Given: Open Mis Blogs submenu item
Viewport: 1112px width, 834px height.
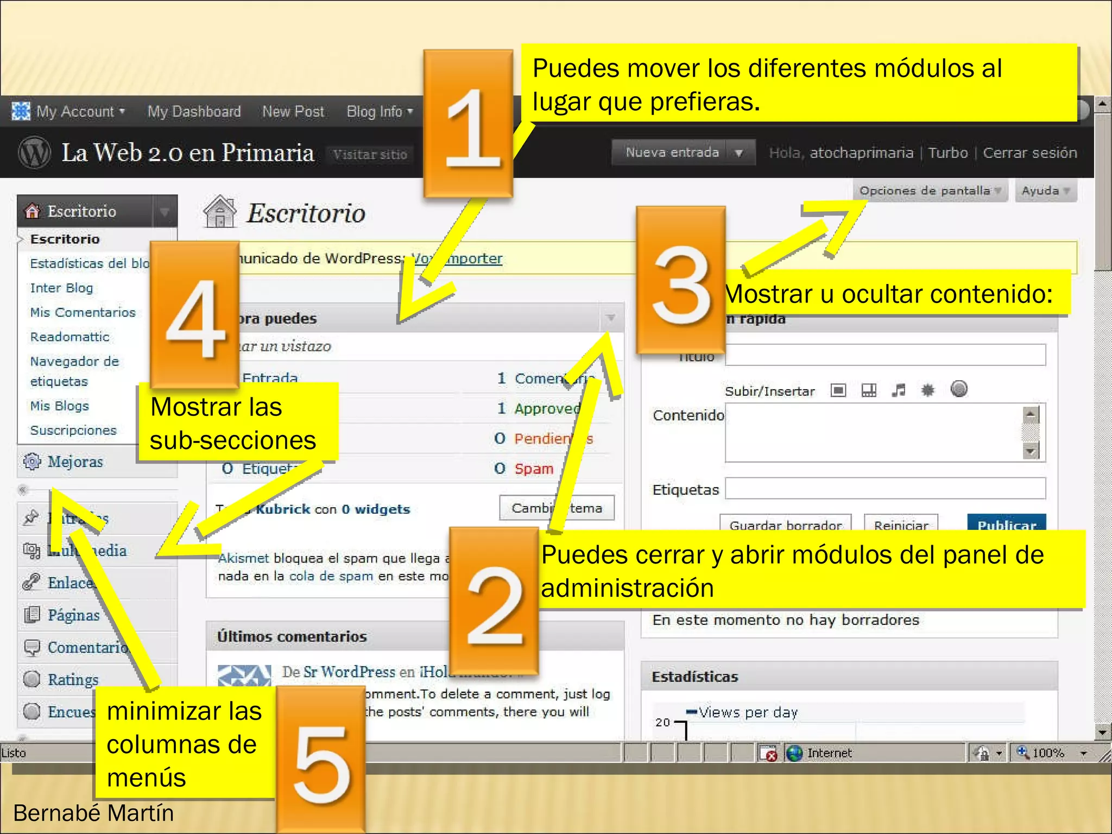Looking at the screenshot, I should pyautogui.click(x=59, y=406).
